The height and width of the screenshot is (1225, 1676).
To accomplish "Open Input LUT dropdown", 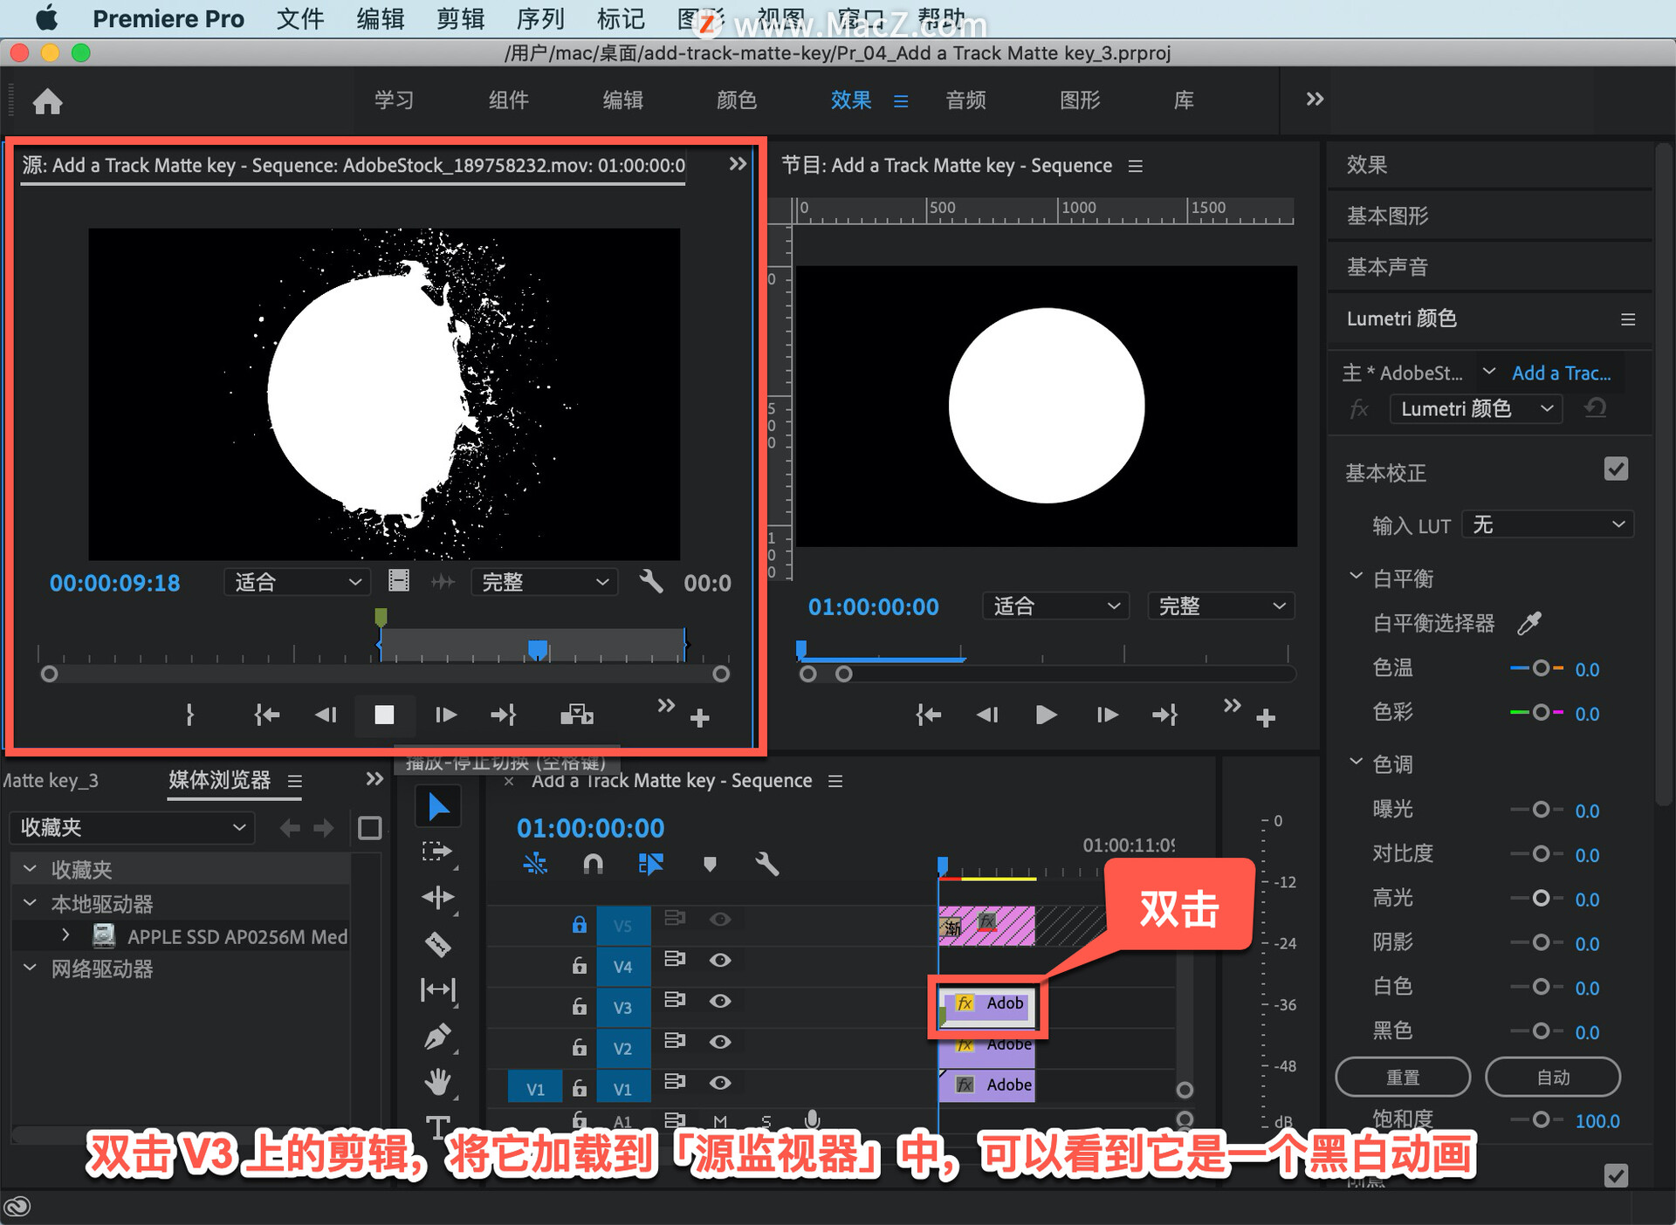I will point(1547,524).
